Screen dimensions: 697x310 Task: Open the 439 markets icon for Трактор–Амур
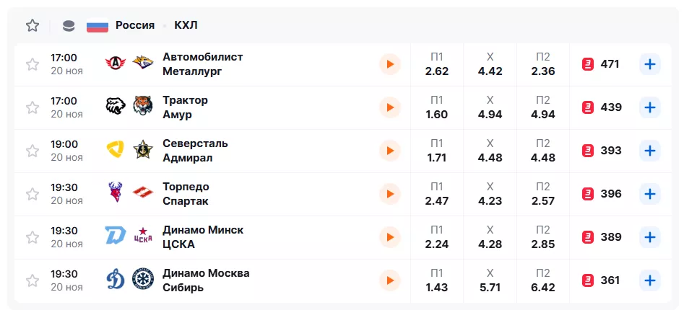pyautogui.click(x=588, y=107)
